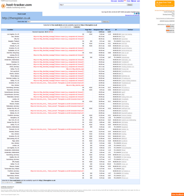Open West Cost Hosting partner link
184x196 pixels.
pyautogui.click(x=126, y=34)
